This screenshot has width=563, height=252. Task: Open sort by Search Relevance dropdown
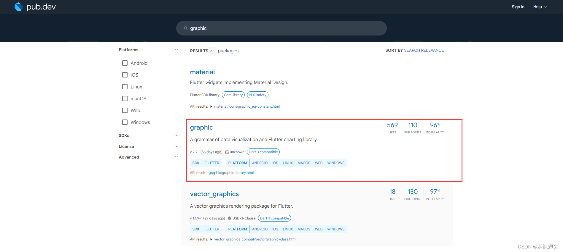click(x=424, y=50)
